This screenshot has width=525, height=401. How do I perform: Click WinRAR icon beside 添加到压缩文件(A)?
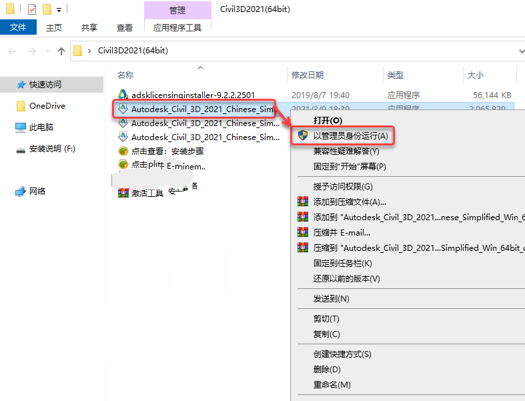(303, 202)
